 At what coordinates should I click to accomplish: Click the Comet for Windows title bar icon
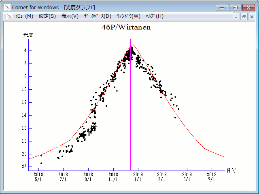tap(7, 7)
